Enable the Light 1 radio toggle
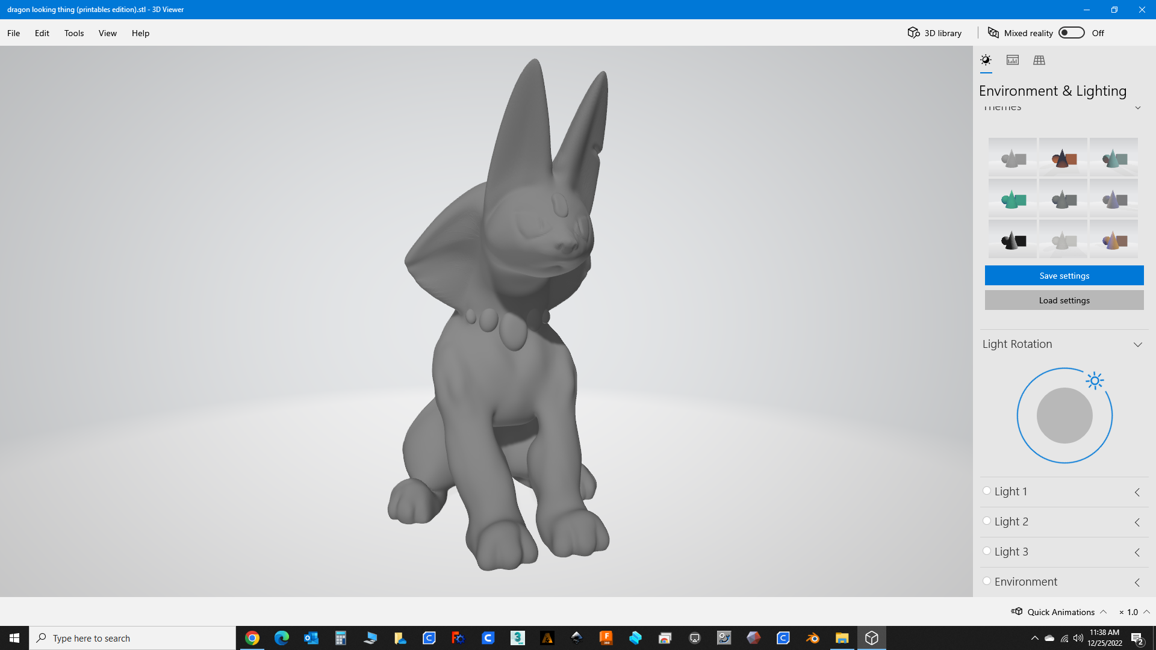1156x650 pixels. [987, 491]
